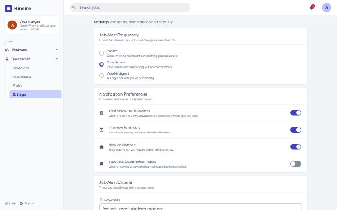This screenshot has width=337, height=210.
Task: Select the Daily digest radio button
Action: (102, 64)
